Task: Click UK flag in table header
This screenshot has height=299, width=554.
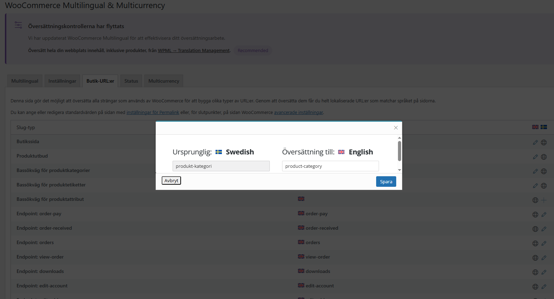Action: pyautogui.click(x=535, y=127)
